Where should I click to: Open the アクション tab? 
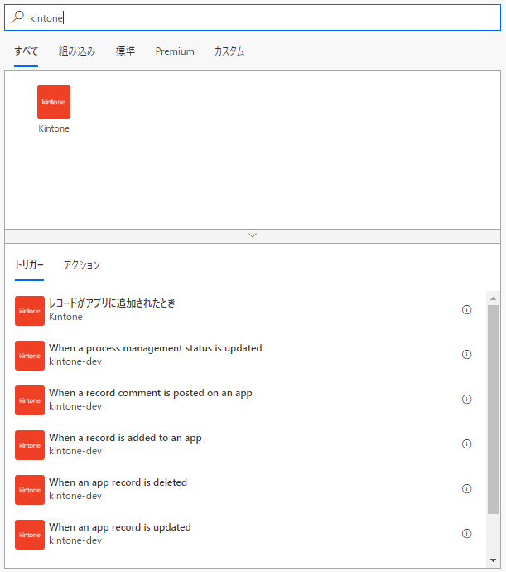[82, 264]
